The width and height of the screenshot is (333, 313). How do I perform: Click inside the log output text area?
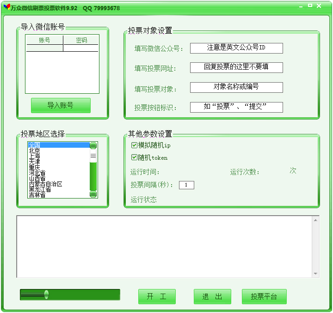[164, 247]
